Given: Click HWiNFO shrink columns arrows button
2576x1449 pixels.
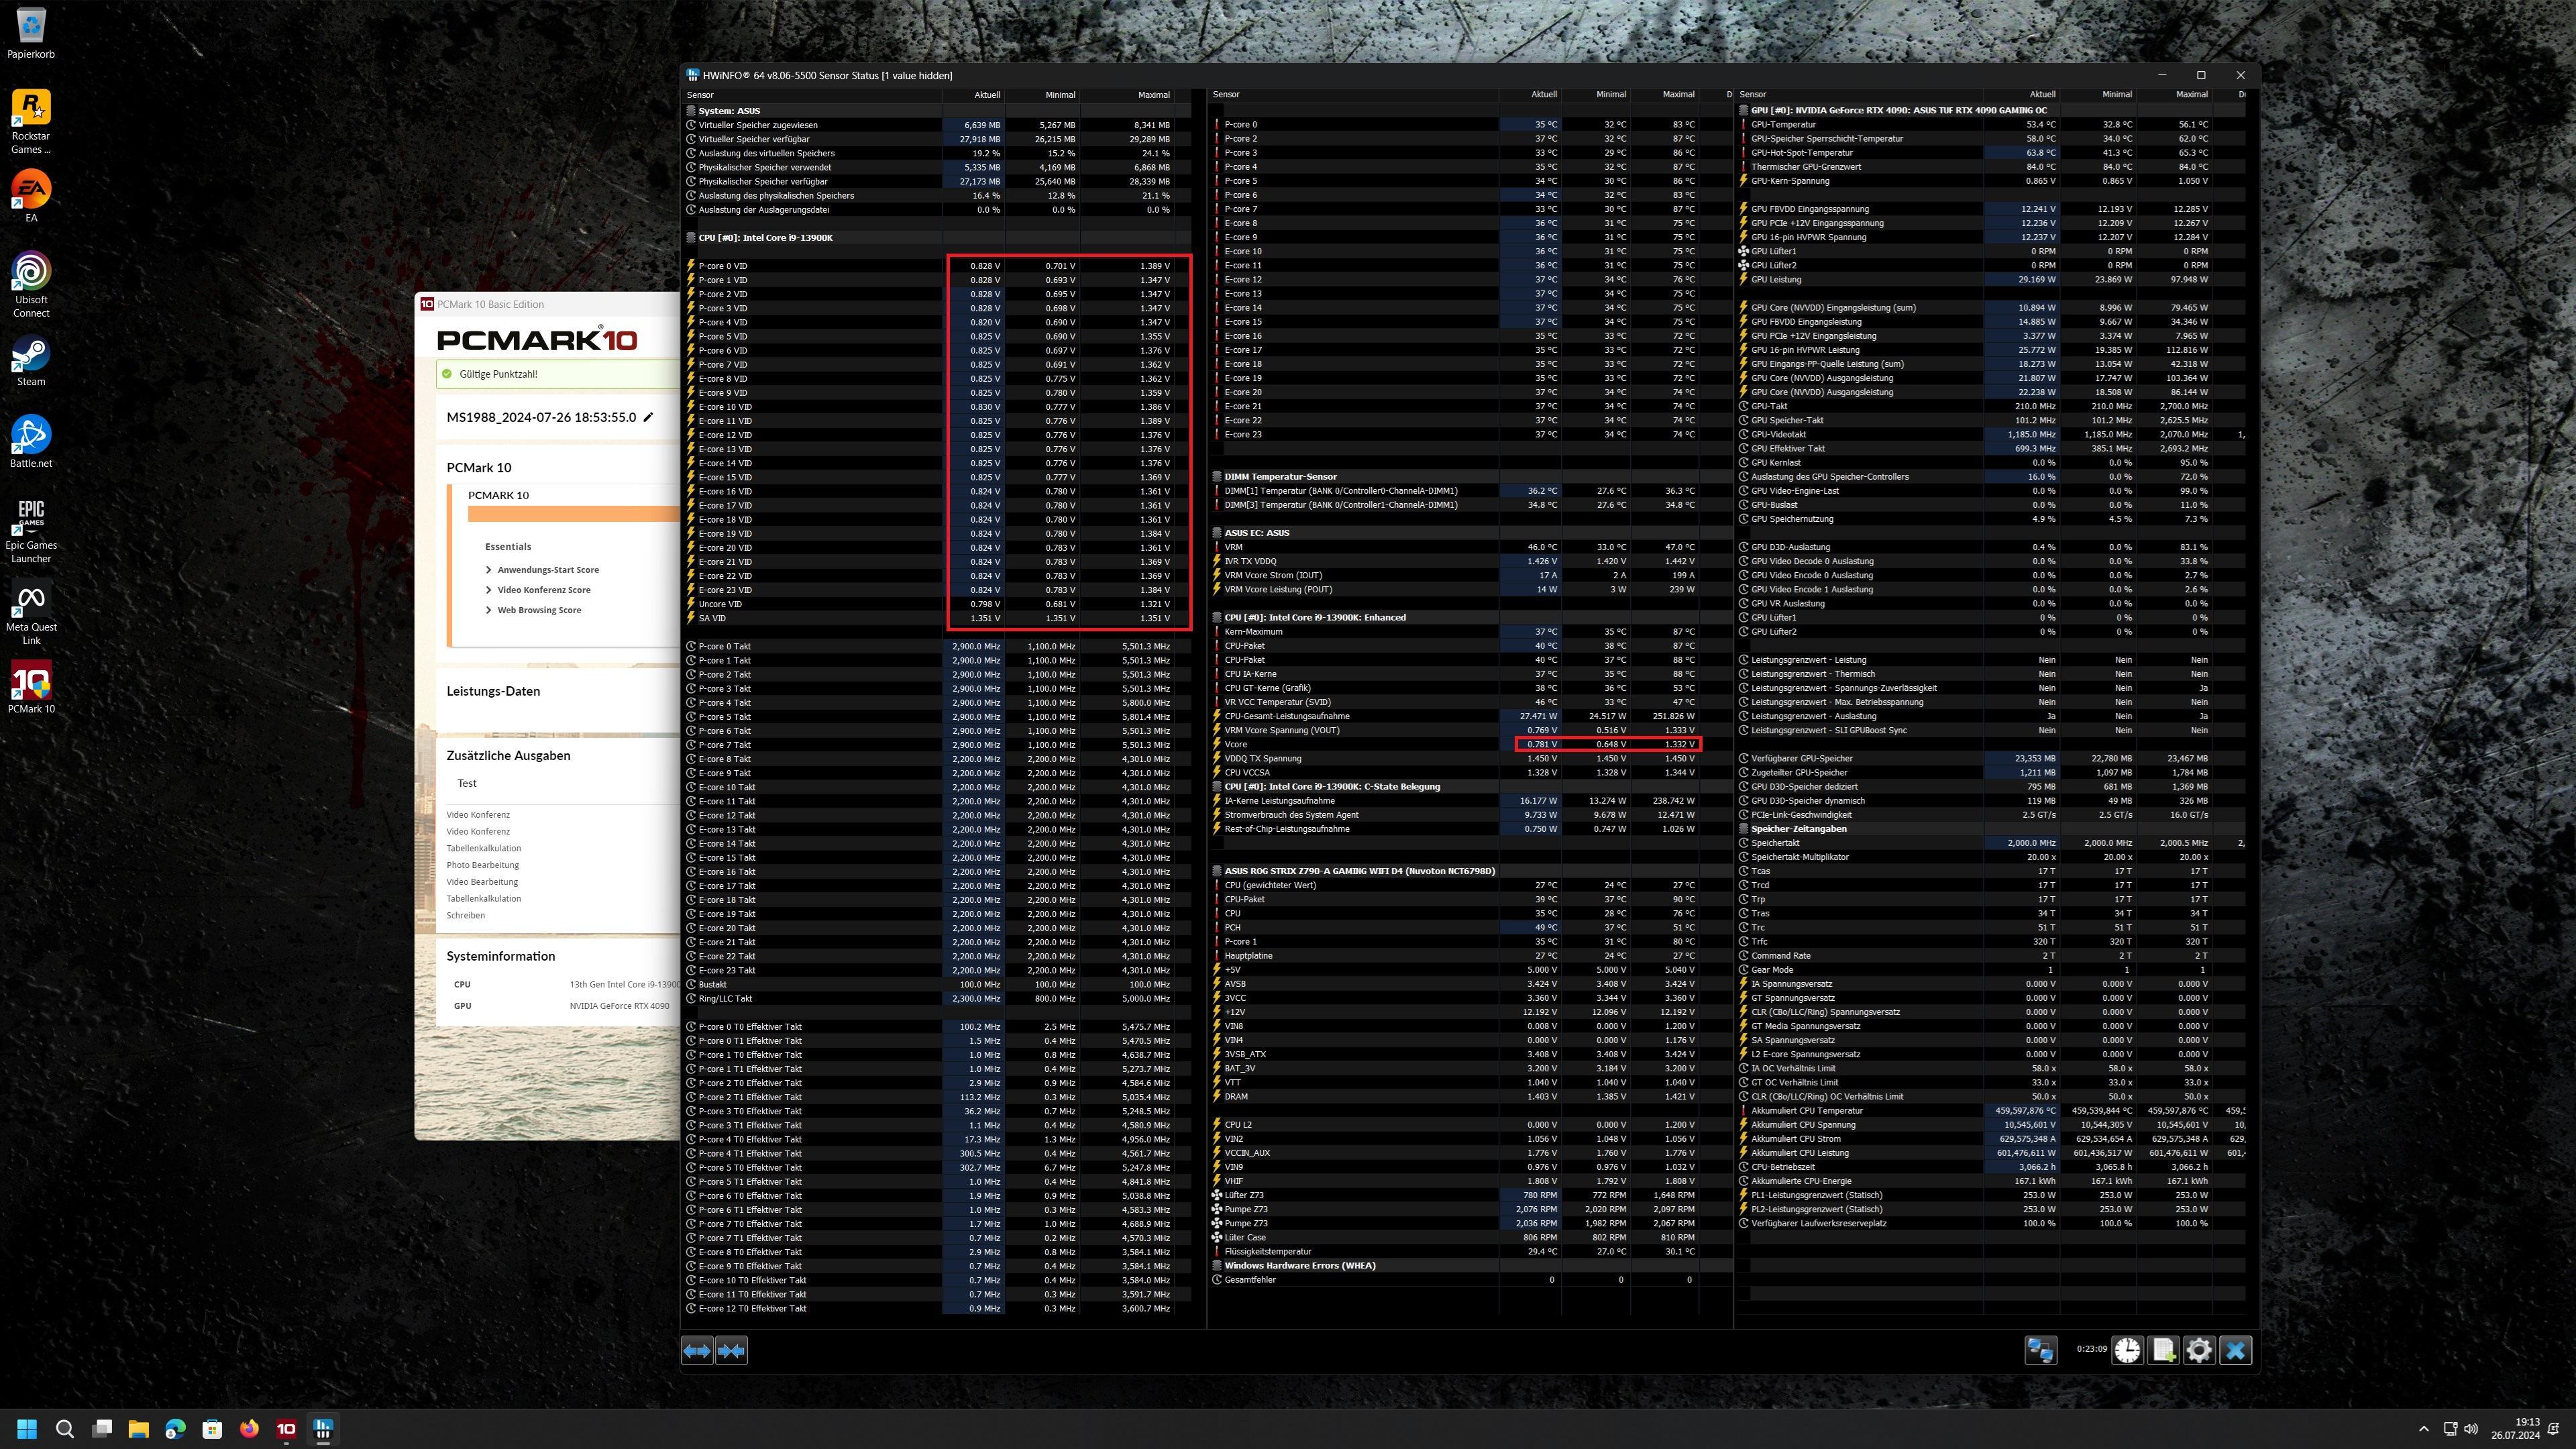Looking at the screenshot, I should 731,1351.
